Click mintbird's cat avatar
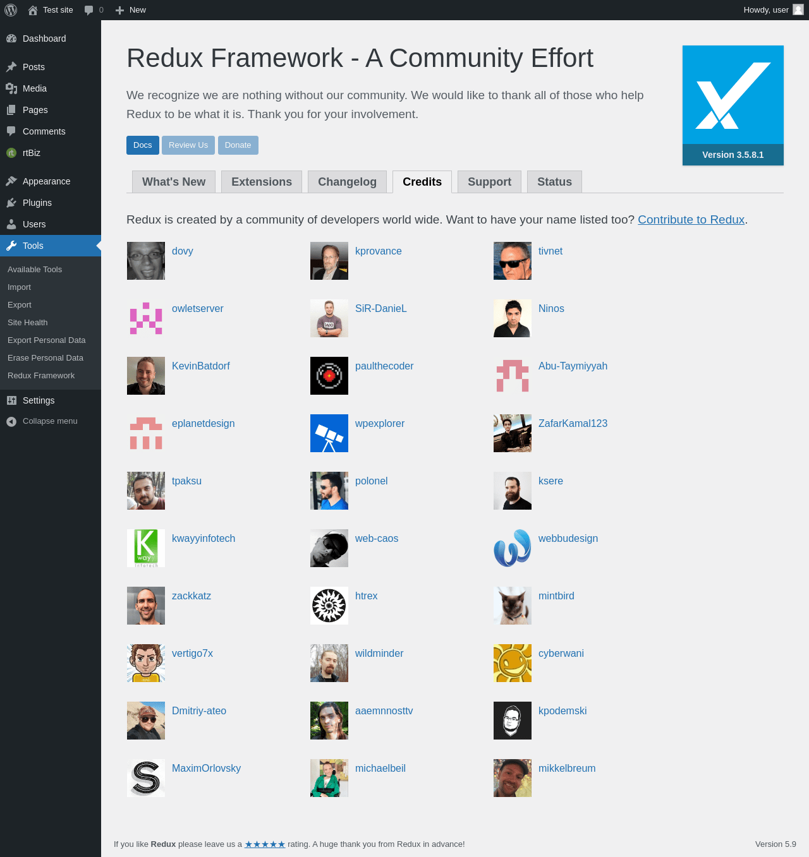Viewport: 809px width, 857px height. (513, 606)
